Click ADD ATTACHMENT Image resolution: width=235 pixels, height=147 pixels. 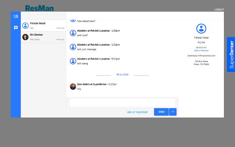click(x=138, y=112)
